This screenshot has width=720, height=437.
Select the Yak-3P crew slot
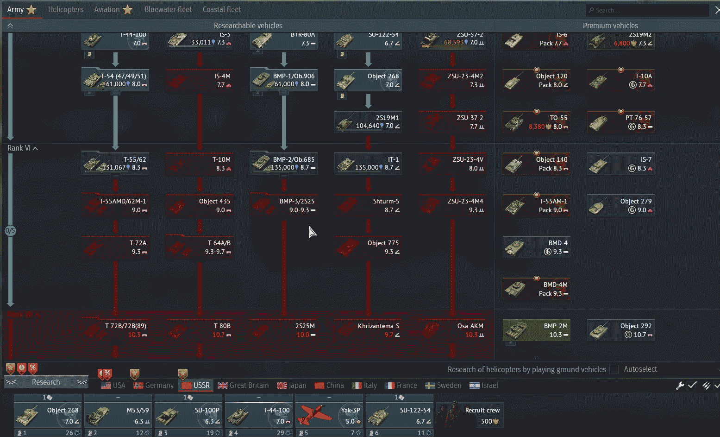click(x=329, y=415)
